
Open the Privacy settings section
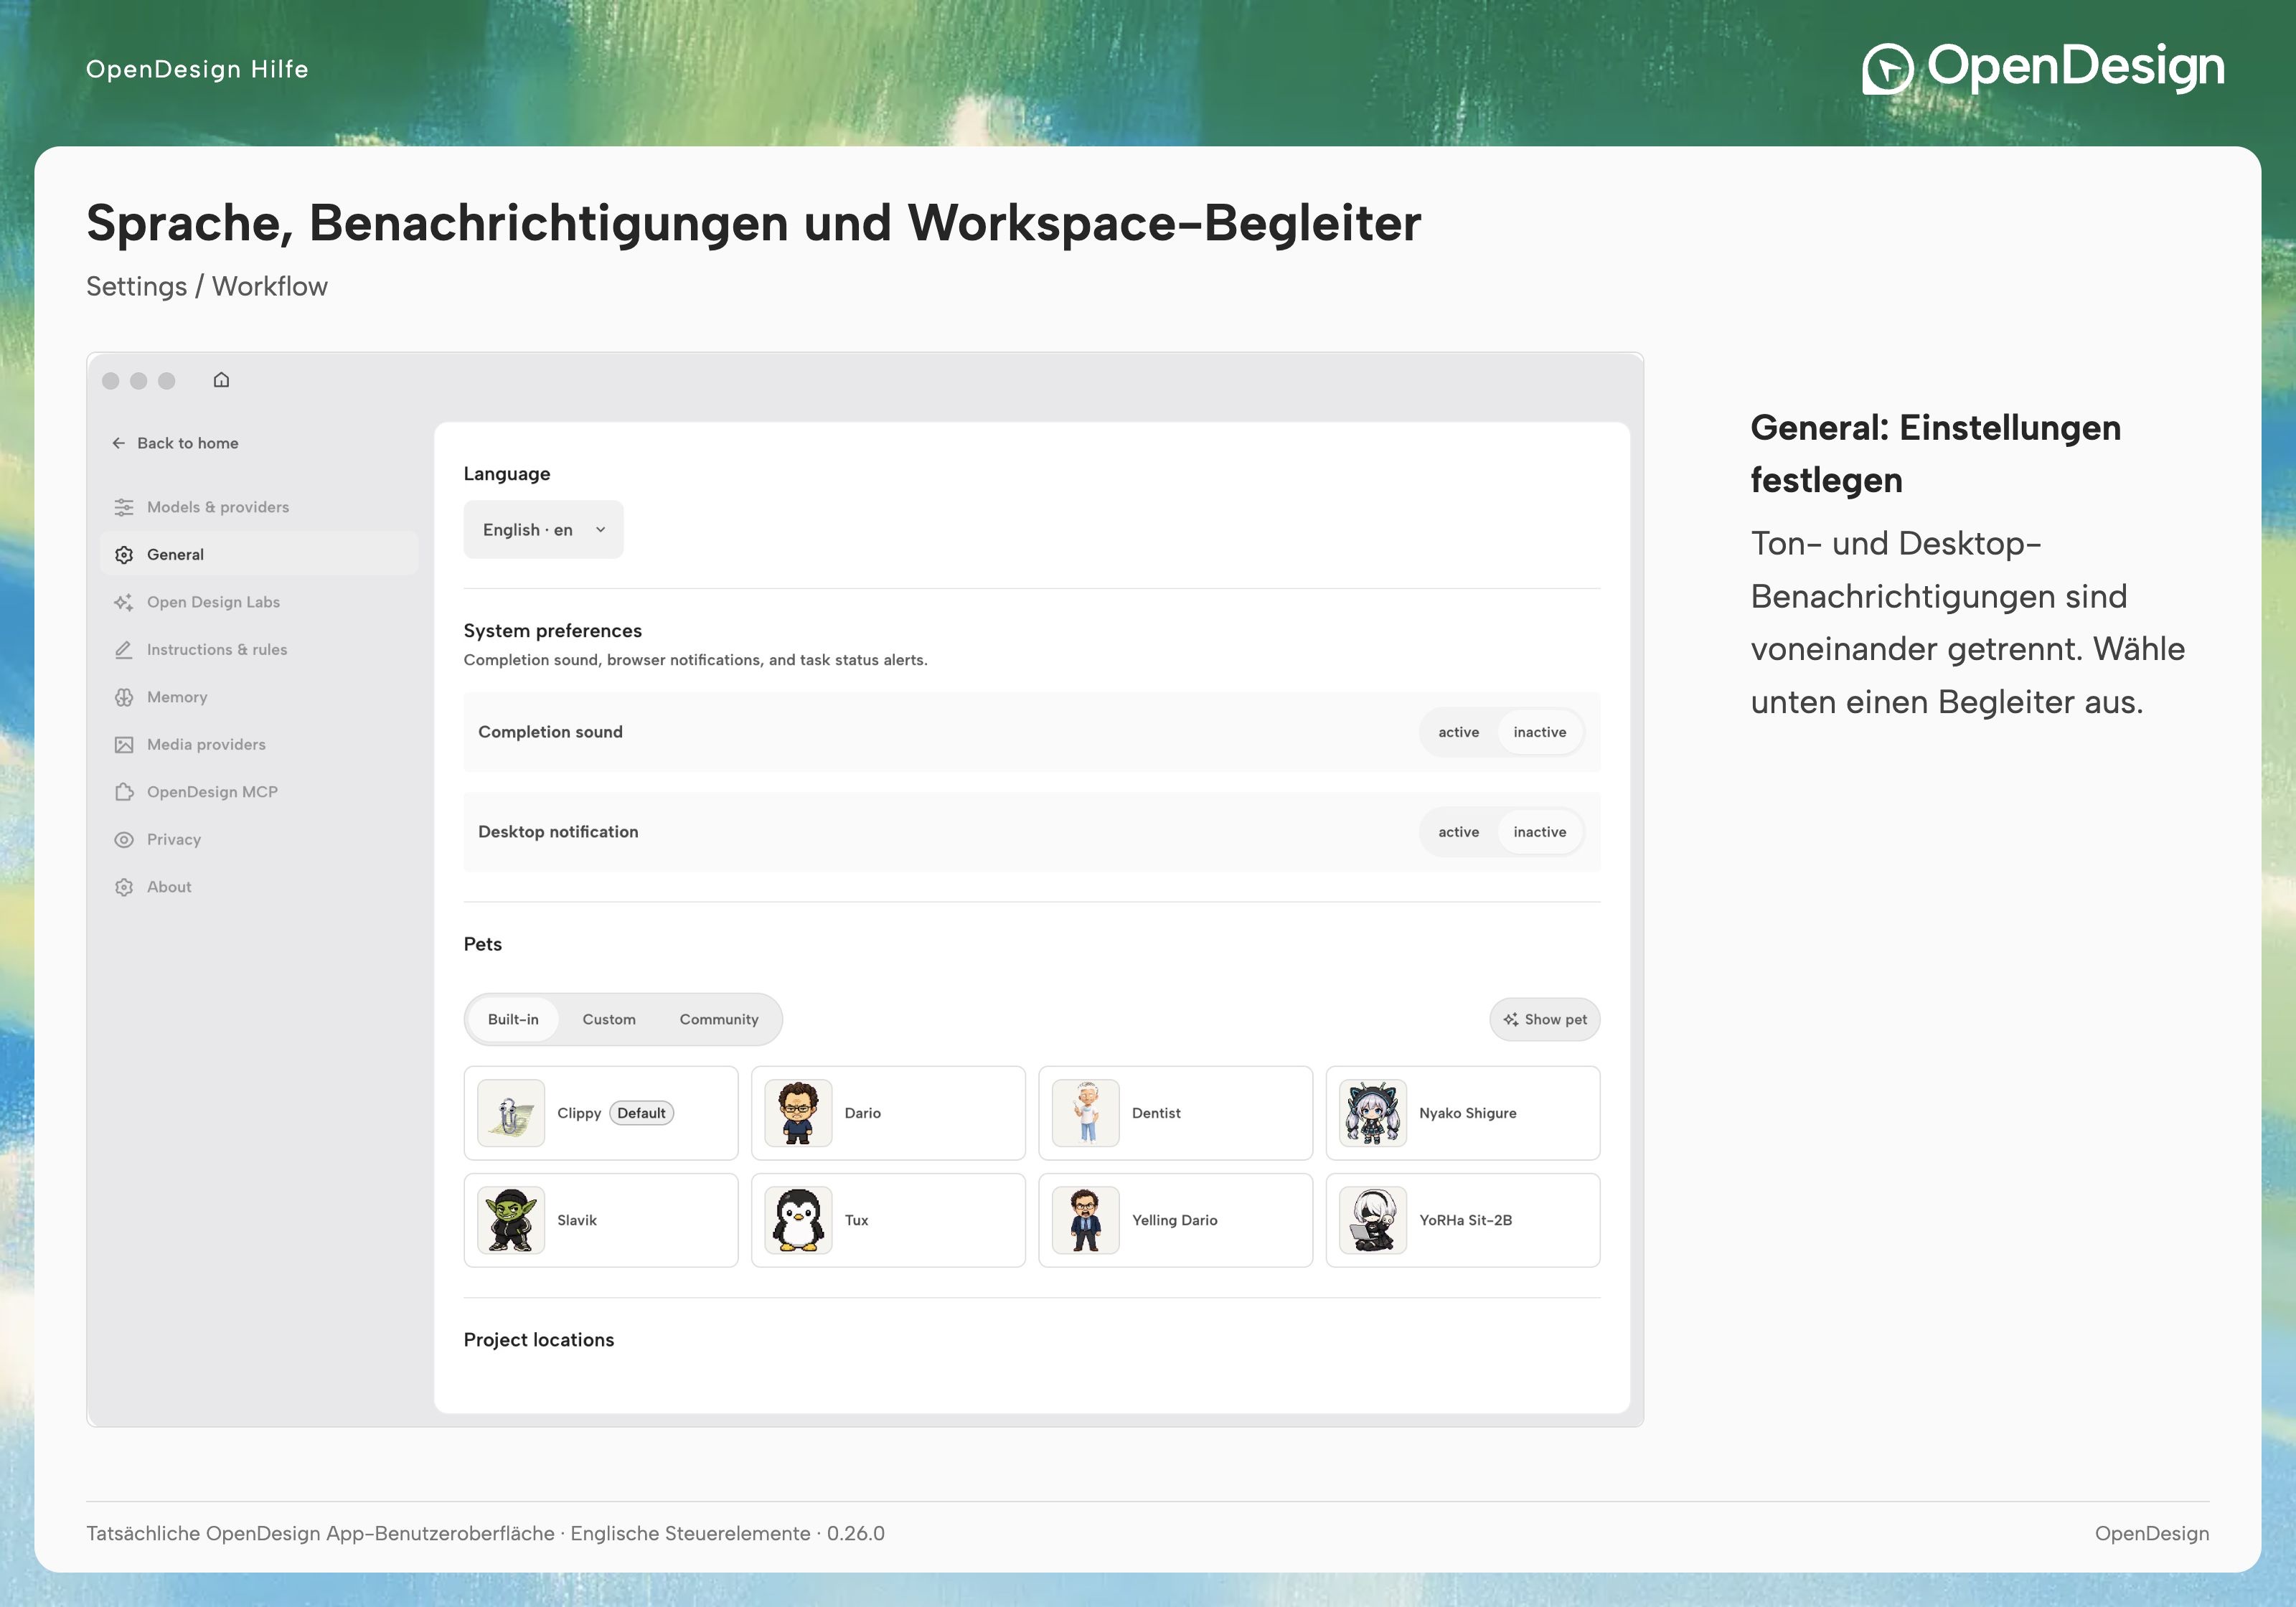coord(259,840)
